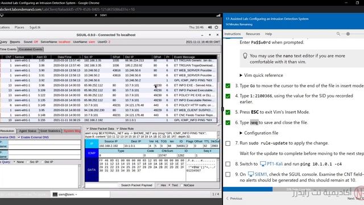This screenshot has width=364, height=205.
Task: Open the Help tab
Action: point(268,34)
